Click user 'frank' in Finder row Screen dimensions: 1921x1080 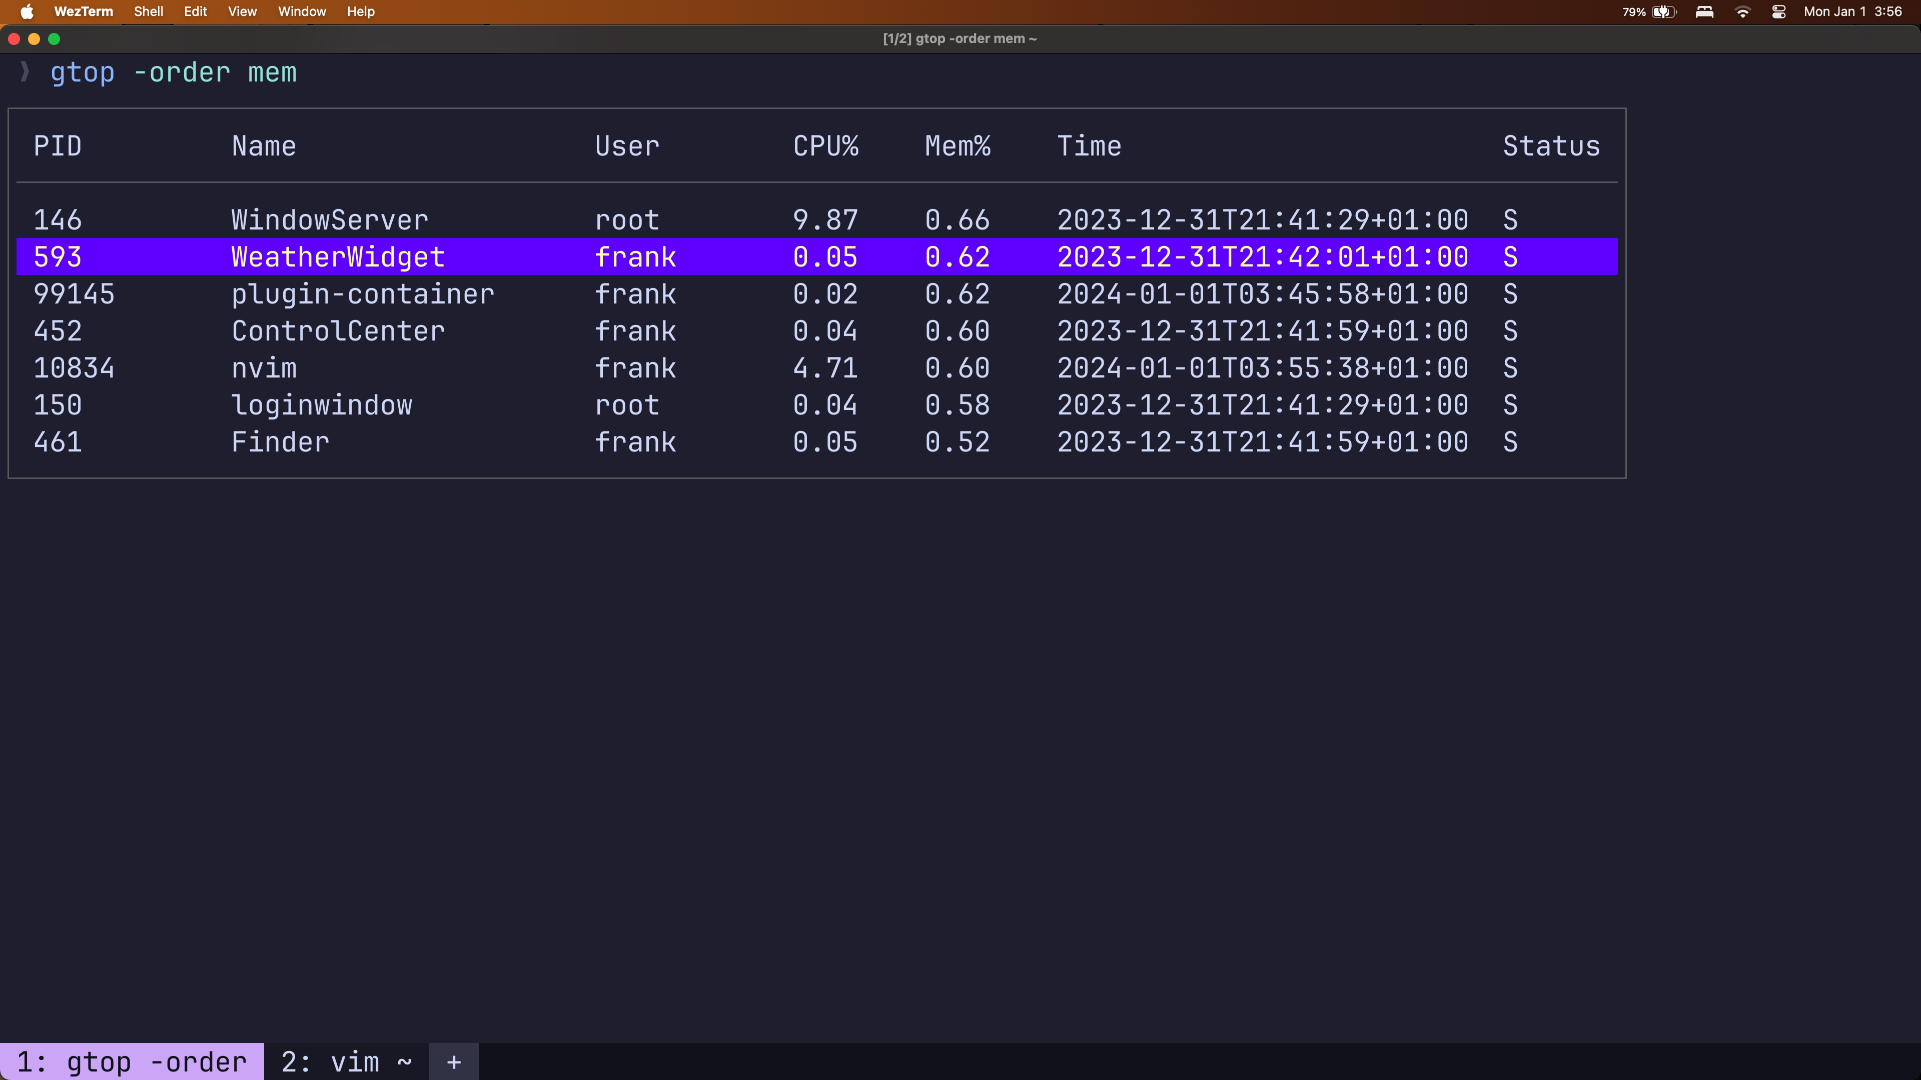(x=635, y=442)
